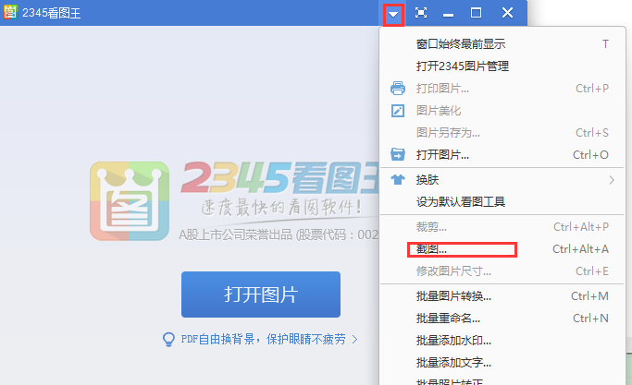Select 截图... menu entry

(x=502, y=249)
